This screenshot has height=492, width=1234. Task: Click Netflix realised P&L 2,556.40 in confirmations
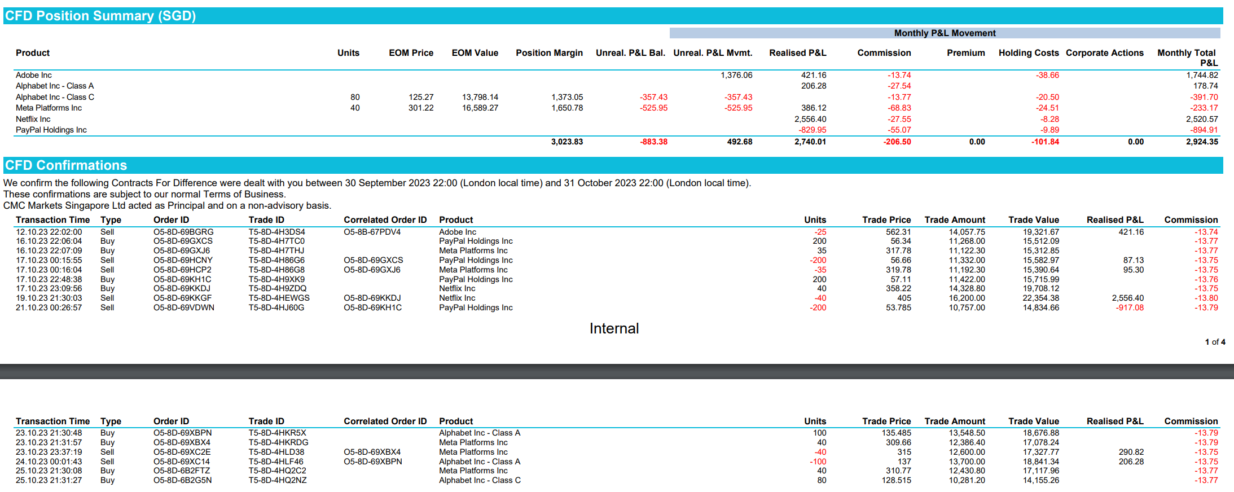[x=1128, y=298]
